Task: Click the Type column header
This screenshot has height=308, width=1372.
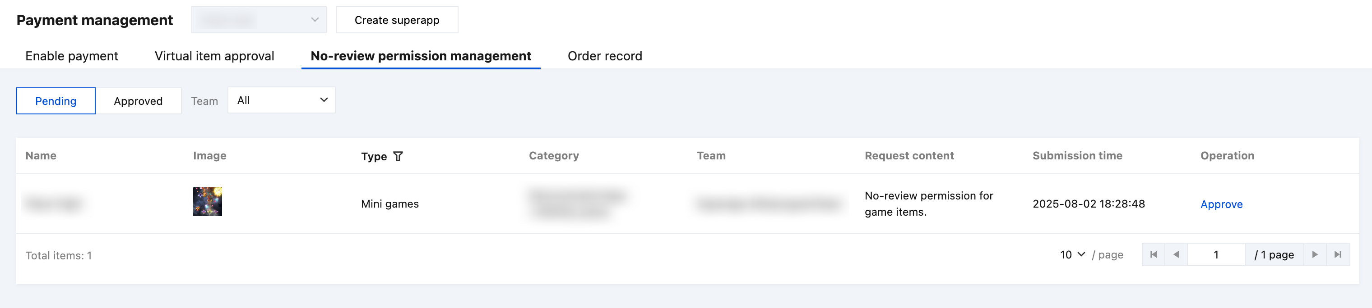Action: click(374, 156)
